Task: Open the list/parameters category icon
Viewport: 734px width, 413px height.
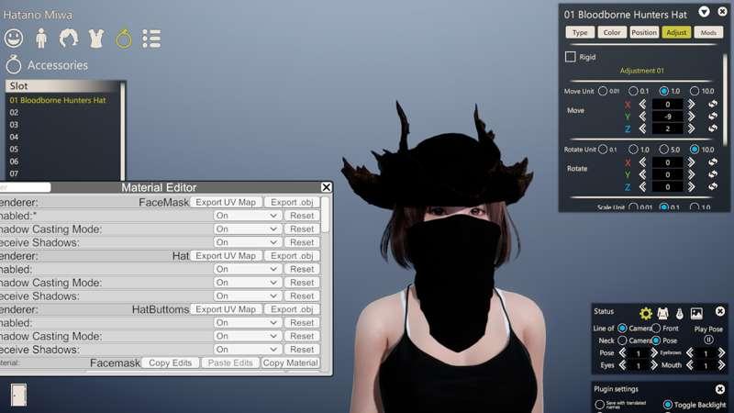Action: [151, 39]
